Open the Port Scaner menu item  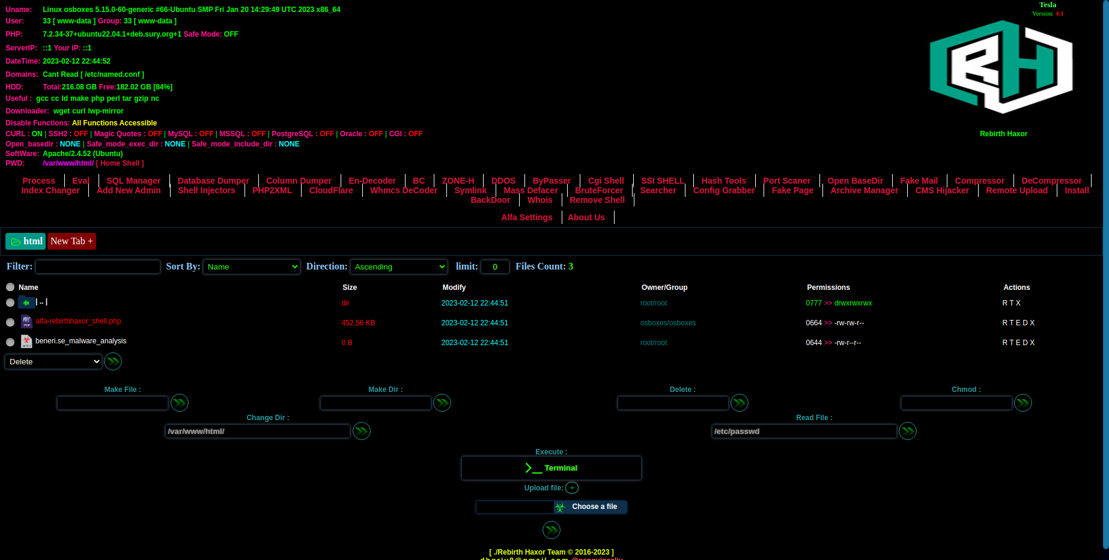click(x=787, y=181)
